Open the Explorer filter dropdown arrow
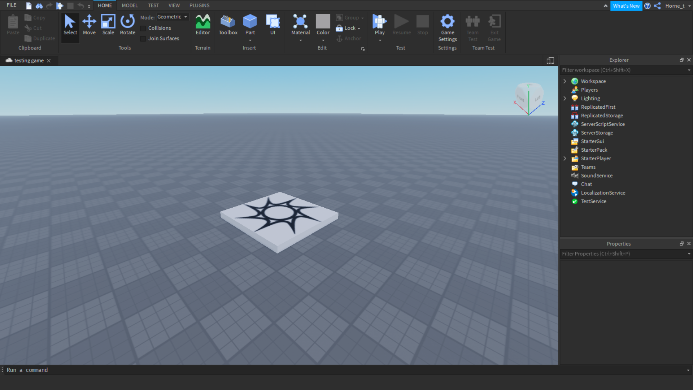The height and width of the screenshot is (390, 693). [x=689, y=70]
